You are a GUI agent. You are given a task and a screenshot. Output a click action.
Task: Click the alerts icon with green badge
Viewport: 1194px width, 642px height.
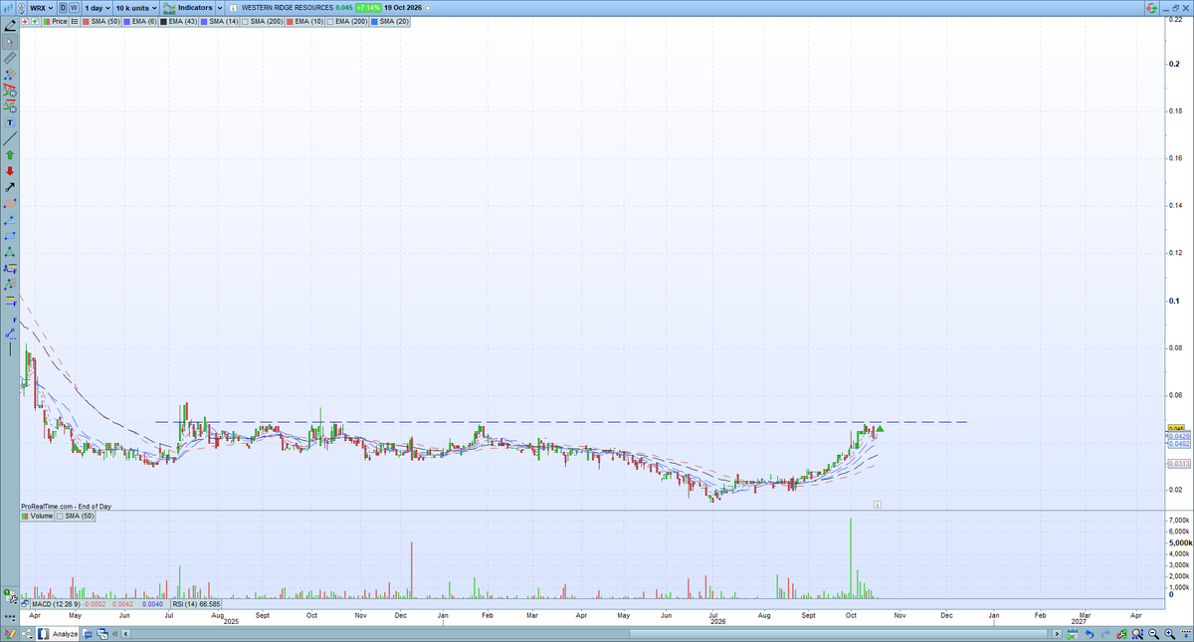click(x=10, y=596)
